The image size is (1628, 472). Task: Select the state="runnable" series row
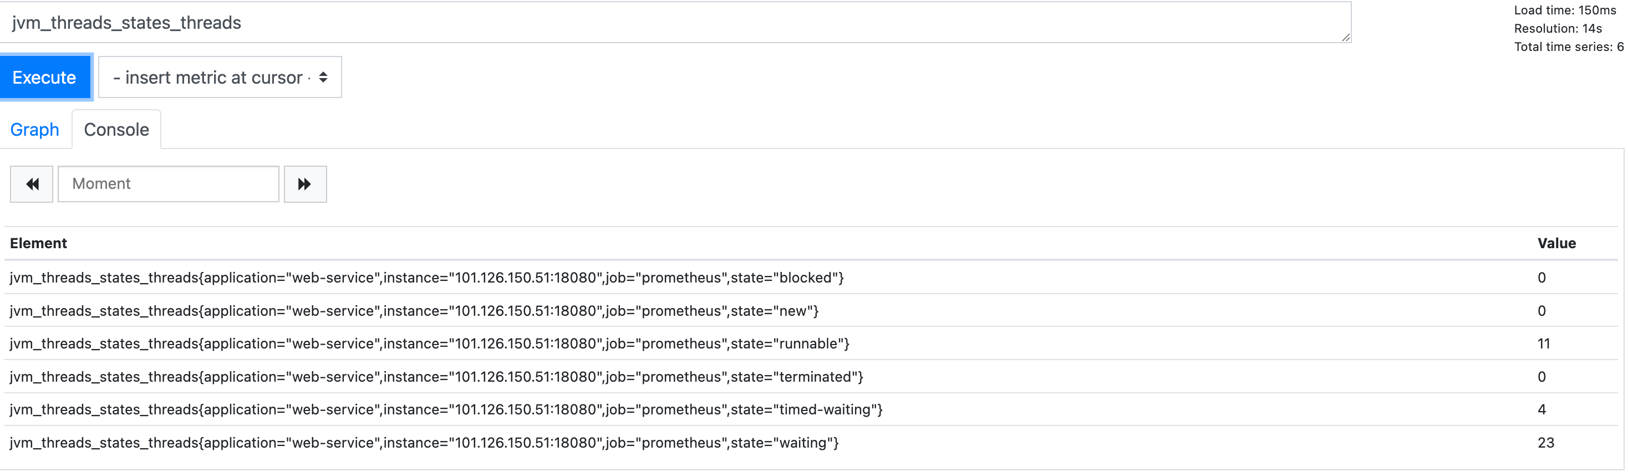(429, 343)
